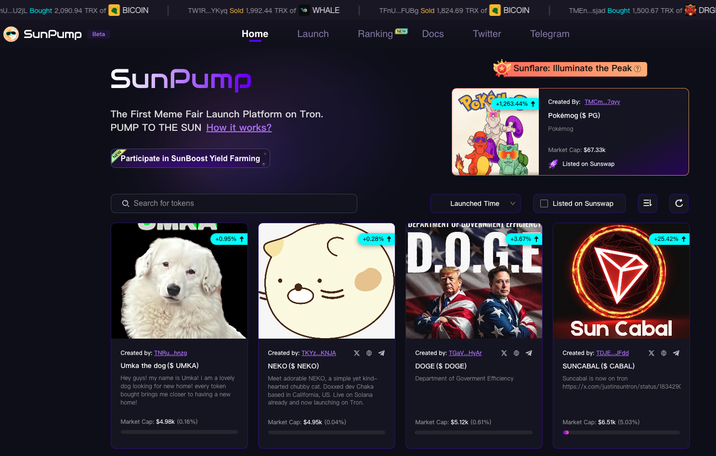Enable the Listed on Sunswap checkbox

point(544,203)
